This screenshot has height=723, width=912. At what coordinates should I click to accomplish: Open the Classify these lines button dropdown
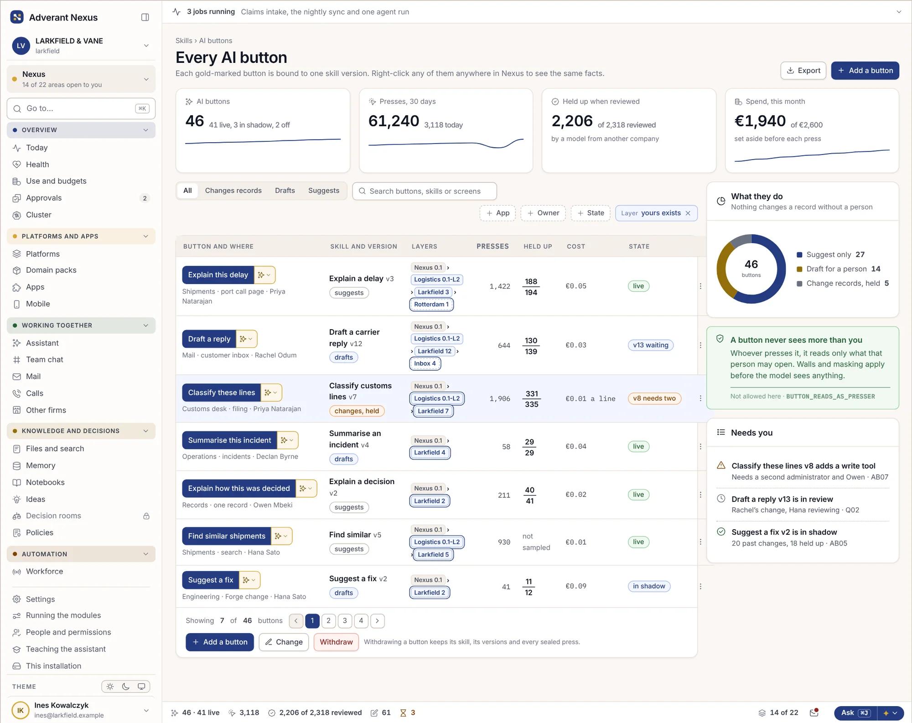271,392
